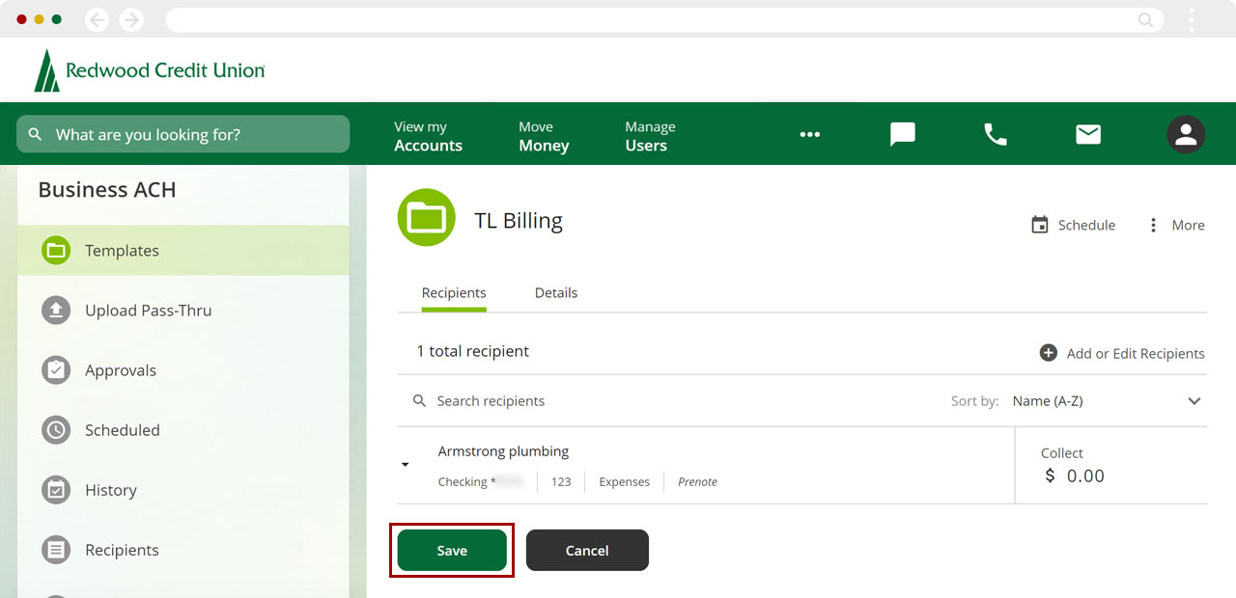The width and height of the screenshot is (1236, 598).
Task: Click the chevron arrow of the Sort by dropdown
Action: (1194, 401)
